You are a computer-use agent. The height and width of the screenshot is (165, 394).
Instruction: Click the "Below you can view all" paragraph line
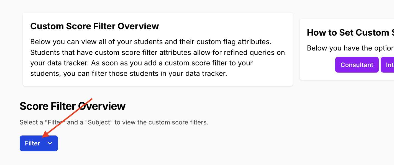(x=150, y=42)
